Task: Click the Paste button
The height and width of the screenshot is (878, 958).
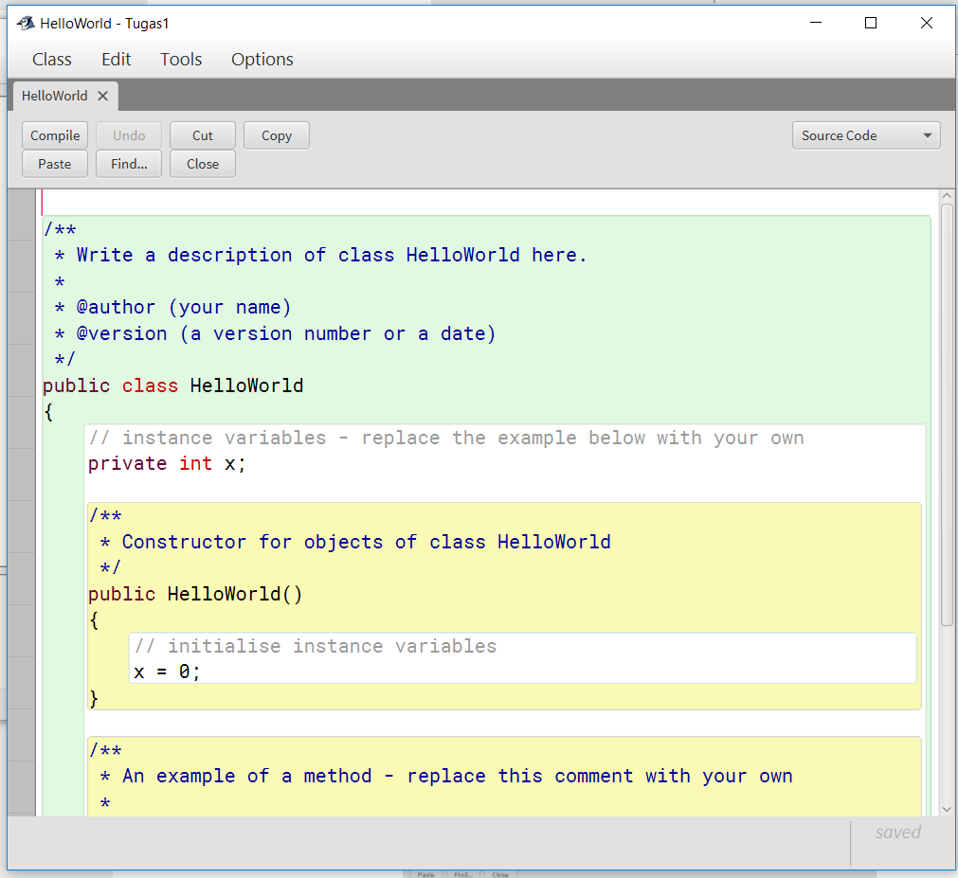Action: [54, 164]
